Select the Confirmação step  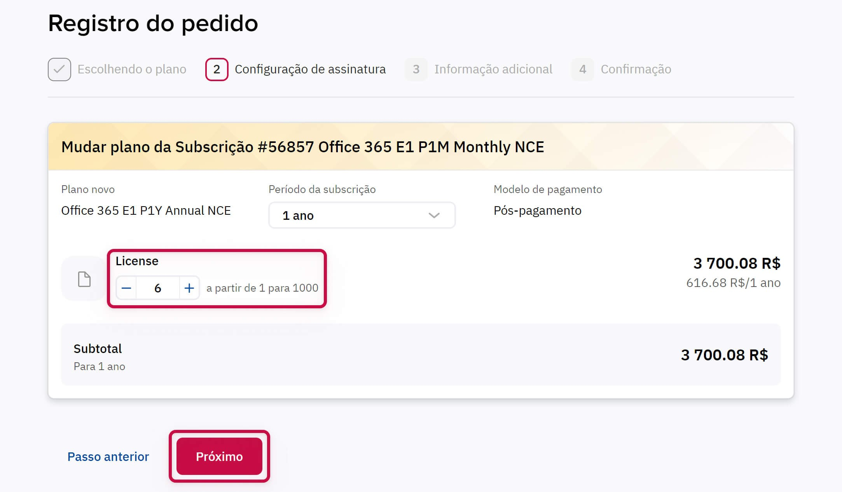click(636, 70)
